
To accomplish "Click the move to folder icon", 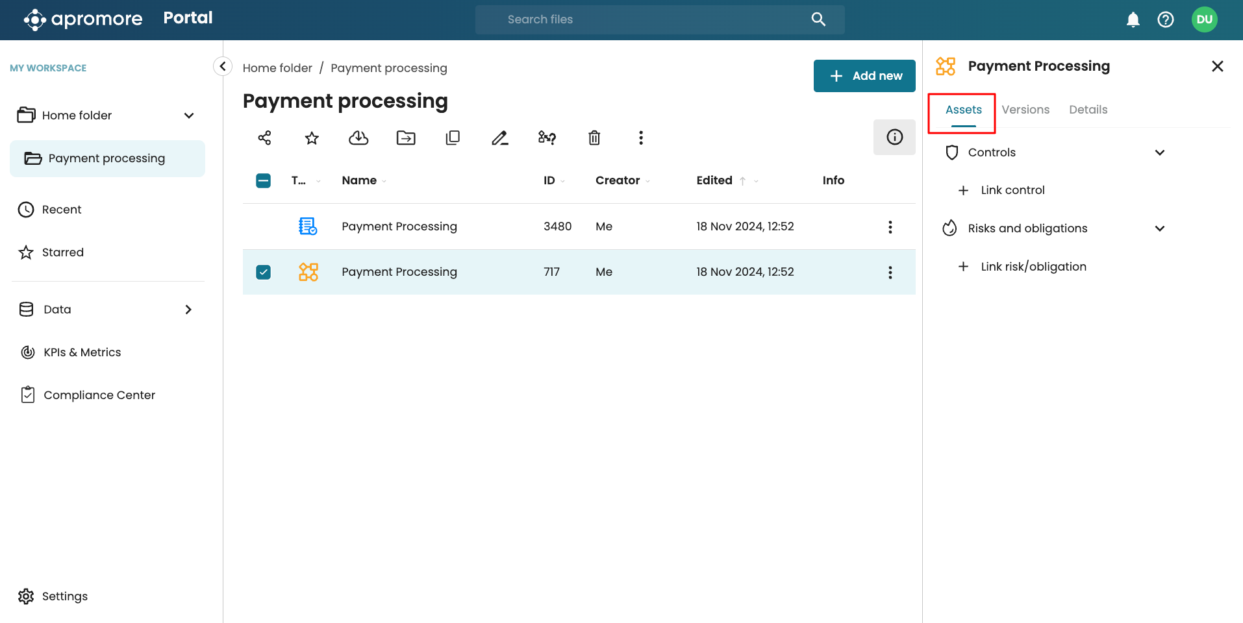I will [x=406, y=138].
